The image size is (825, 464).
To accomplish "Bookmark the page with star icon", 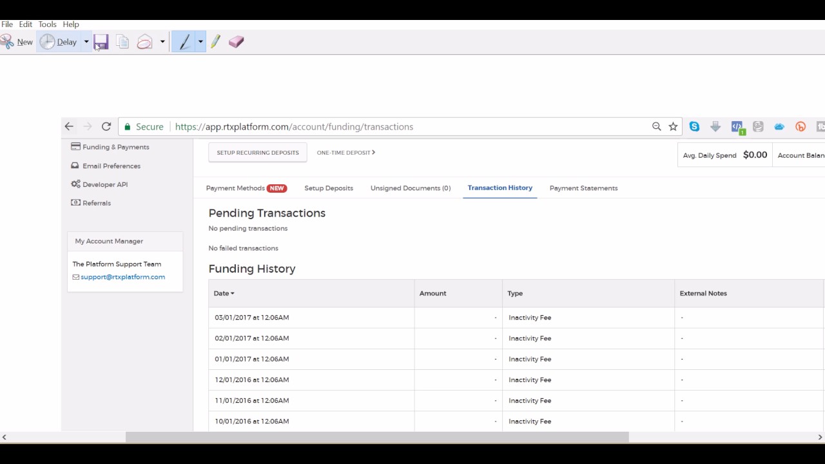I will pyautogui.click(x=673, y=127).
